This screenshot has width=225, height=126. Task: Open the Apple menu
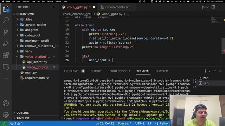click(x=3, y=1)
